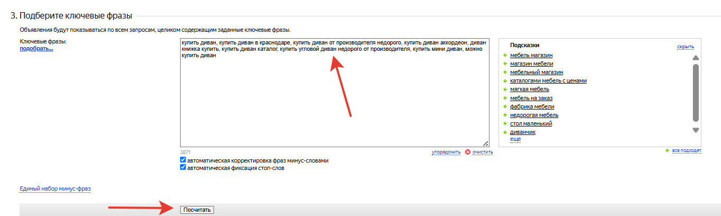The image size is (721, 216).
Task: Choose the 'стол маленький' suggestion
Action: (531, 123)
